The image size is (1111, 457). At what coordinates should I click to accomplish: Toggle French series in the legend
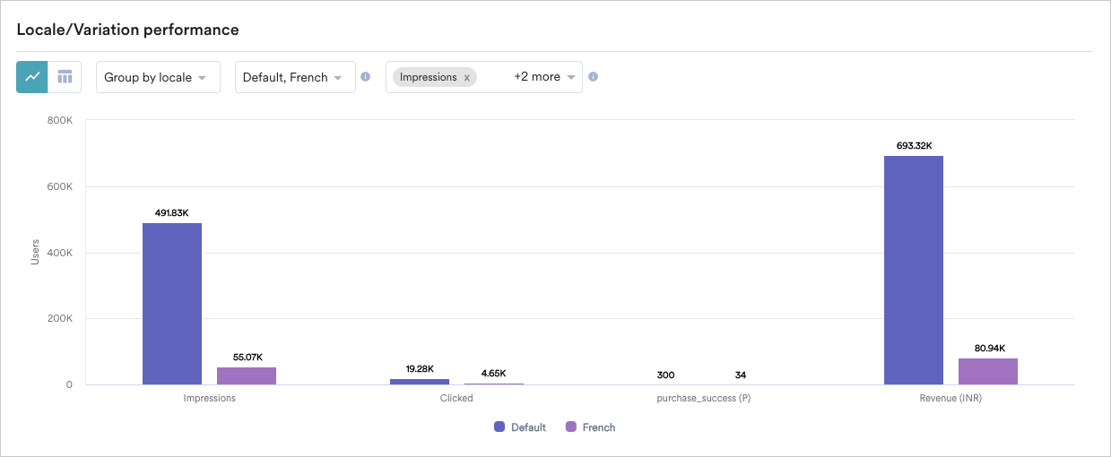(598, 427)
